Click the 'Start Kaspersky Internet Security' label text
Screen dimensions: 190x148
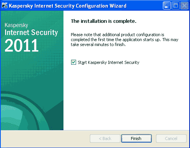tap(109, 62)
